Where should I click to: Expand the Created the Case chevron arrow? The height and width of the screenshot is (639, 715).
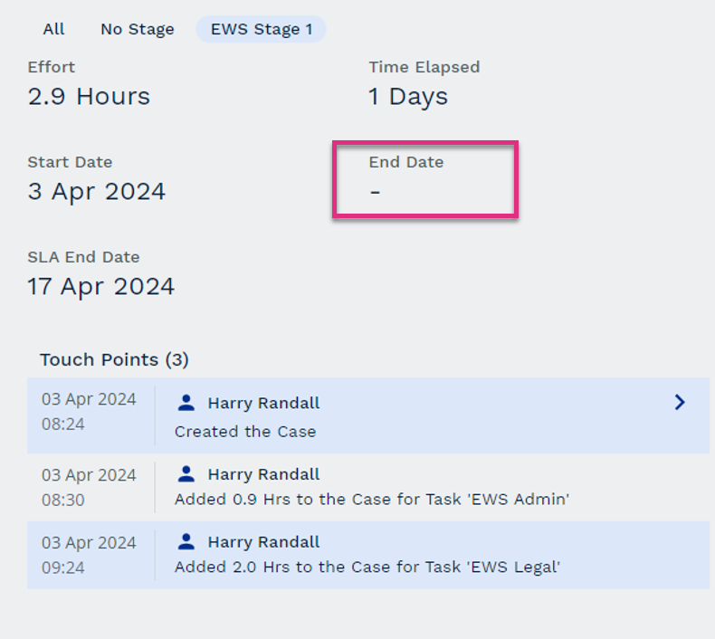pos(680,403)
